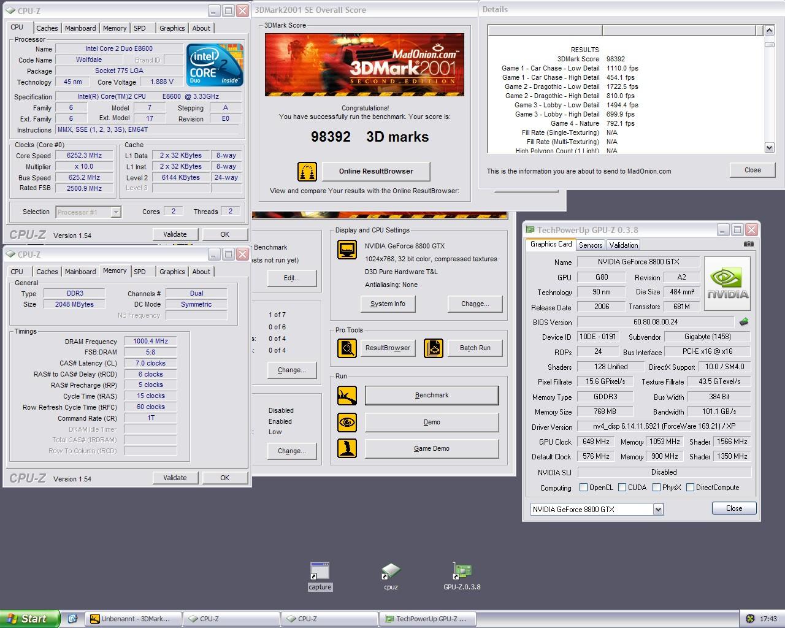Click the Demo eye icon

(x=347, y=422)
